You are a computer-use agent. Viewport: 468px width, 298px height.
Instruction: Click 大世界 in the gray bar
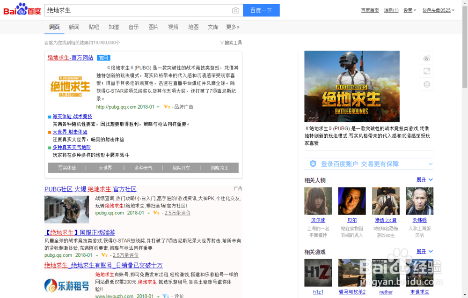pyautogui.click(x=105, y=168)
